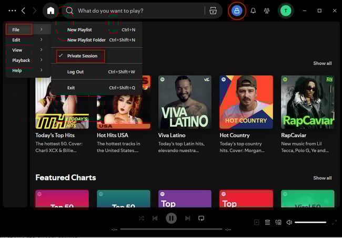
Task: Open Viva Latino cover
Action: coord(185,102)
